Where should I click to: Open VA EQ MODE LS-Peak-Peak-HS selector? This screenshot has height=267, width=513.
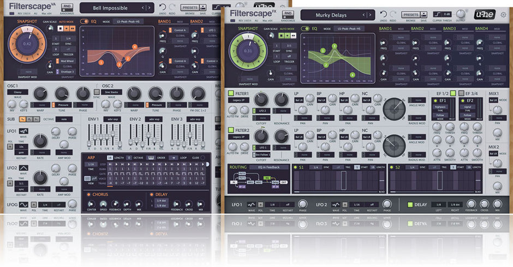tap(128, 22)
